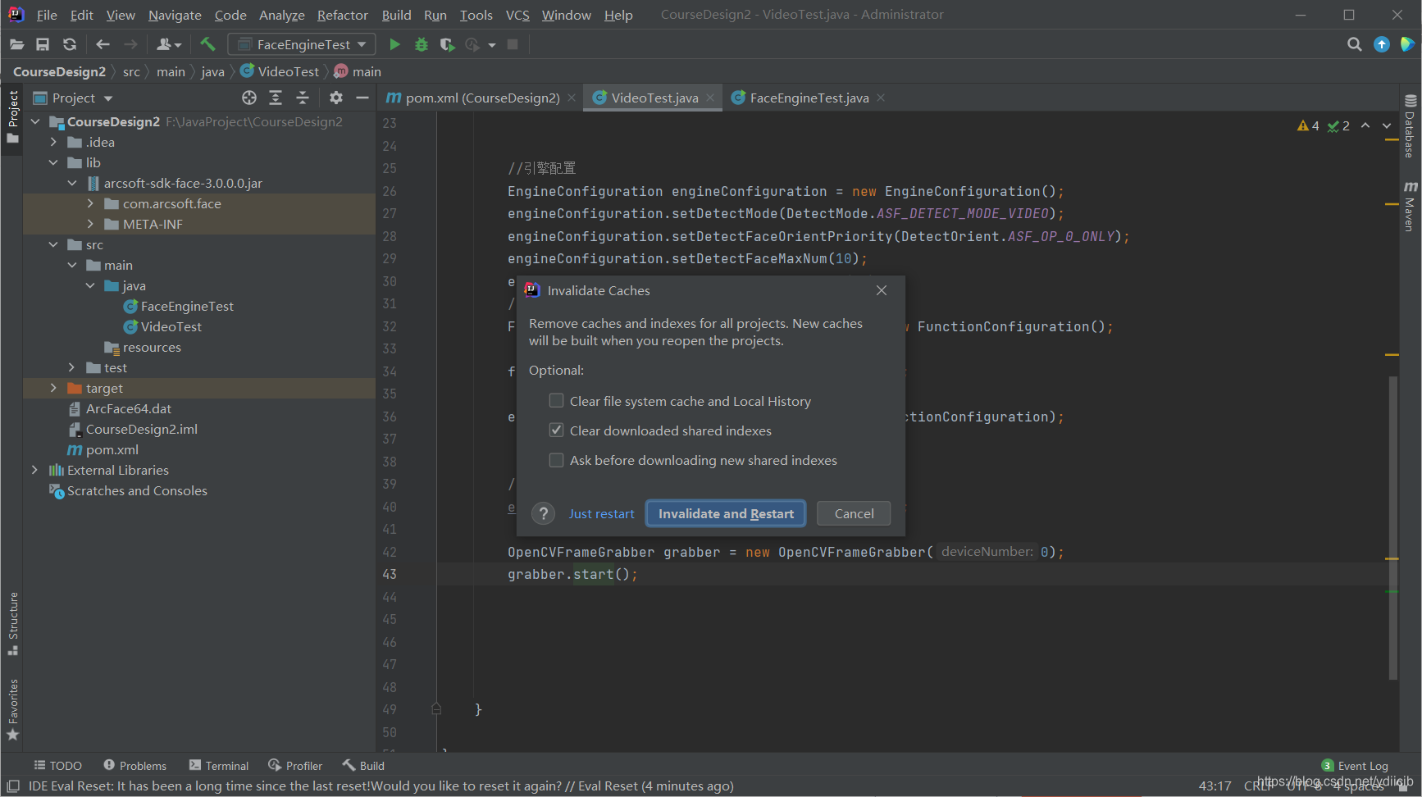1422x797 pixels.
Task: Click the editor vertical scrollbar
Action: 1392,527
